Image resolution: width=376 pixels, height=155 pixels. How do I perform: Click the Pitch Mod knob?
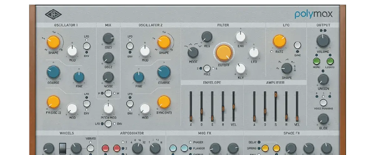pos(108,108)
